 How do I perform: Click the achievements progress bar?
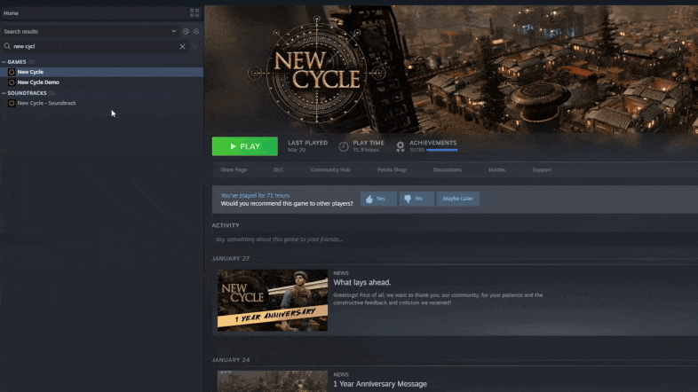pyautogui.click(x=442, y=150)
